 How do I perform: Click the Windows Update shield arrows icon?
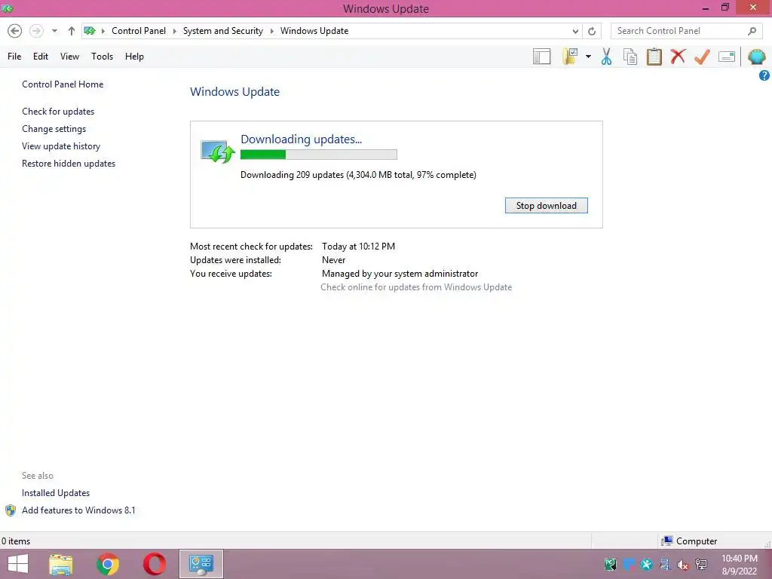coord(217,151)
